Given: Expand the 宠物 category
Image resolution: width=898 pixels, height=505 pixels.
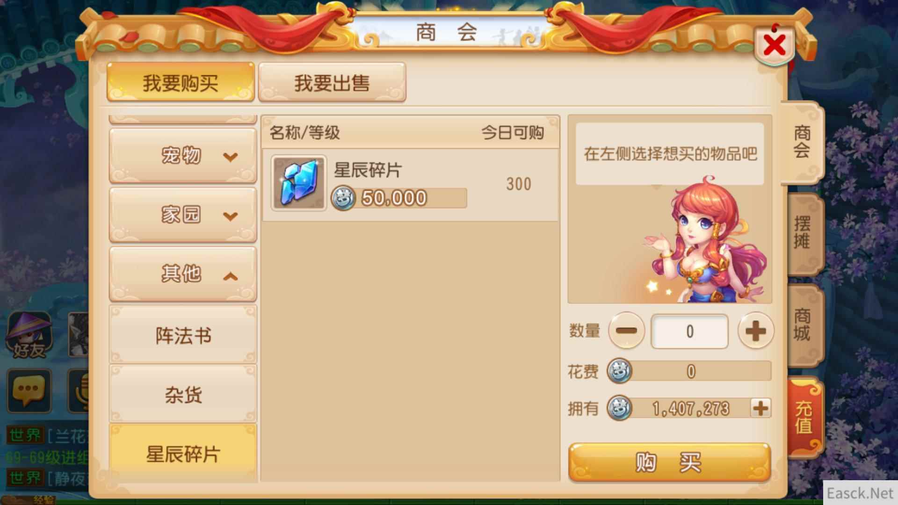Looking at the screenshot, I should tap(183, 155).
